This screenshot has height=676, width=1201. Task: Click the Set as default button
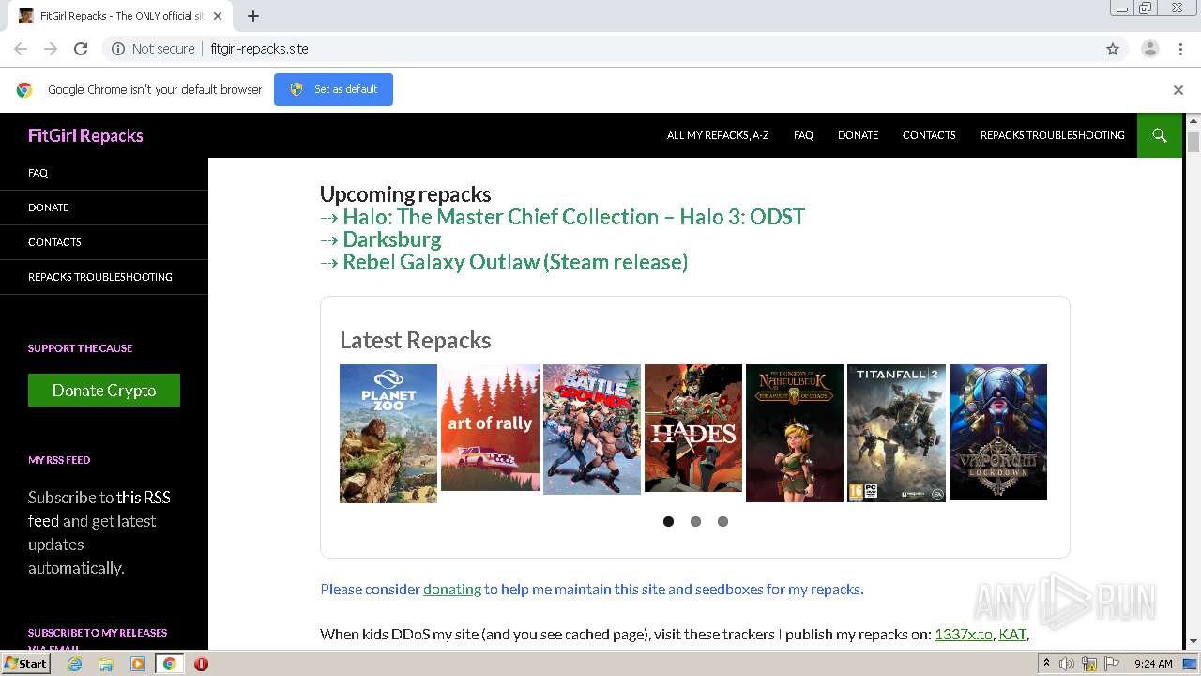333,89
